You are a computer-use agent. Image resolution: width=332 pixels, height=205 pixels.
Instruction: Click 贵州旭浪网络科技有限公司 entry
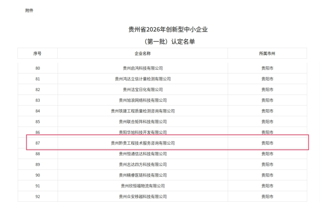[x=142, y=100]
